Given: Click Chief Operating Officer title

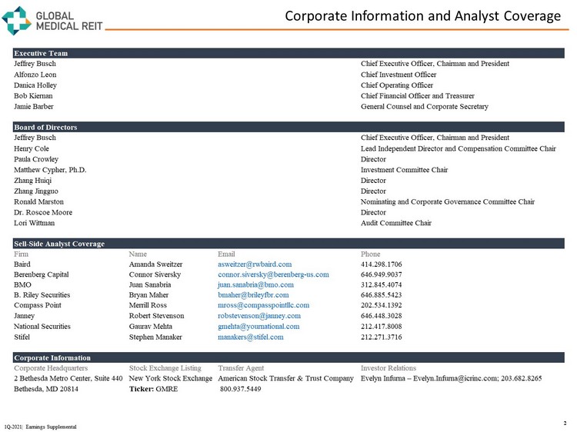Looking at the screenshot, I should [x=397, y=85].
